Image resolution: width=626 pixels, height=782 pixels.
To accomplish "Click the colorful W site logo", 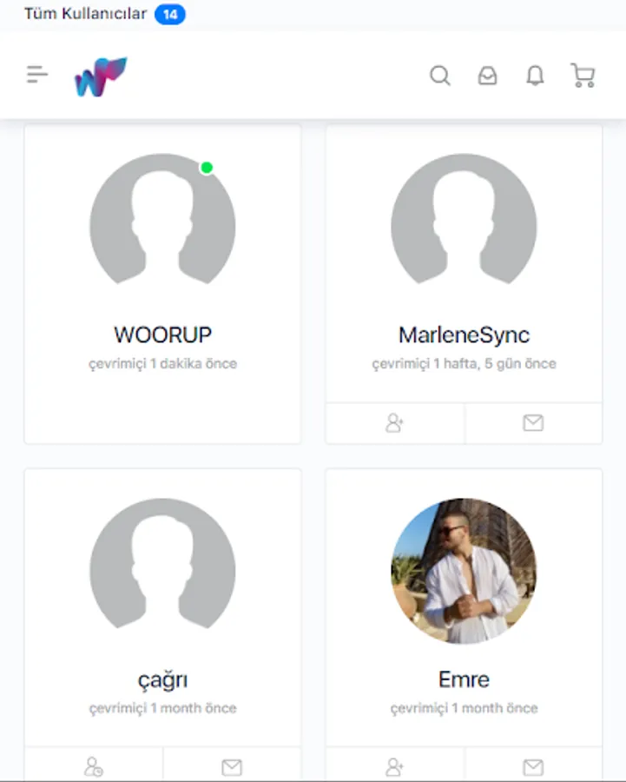I will (101, 76).
